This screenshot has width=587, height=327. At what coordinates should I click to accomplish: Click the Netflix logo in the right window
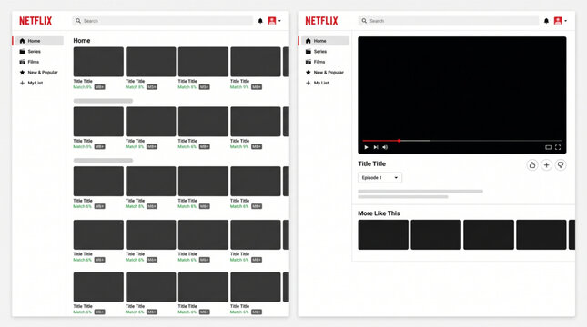click(321, 21)
